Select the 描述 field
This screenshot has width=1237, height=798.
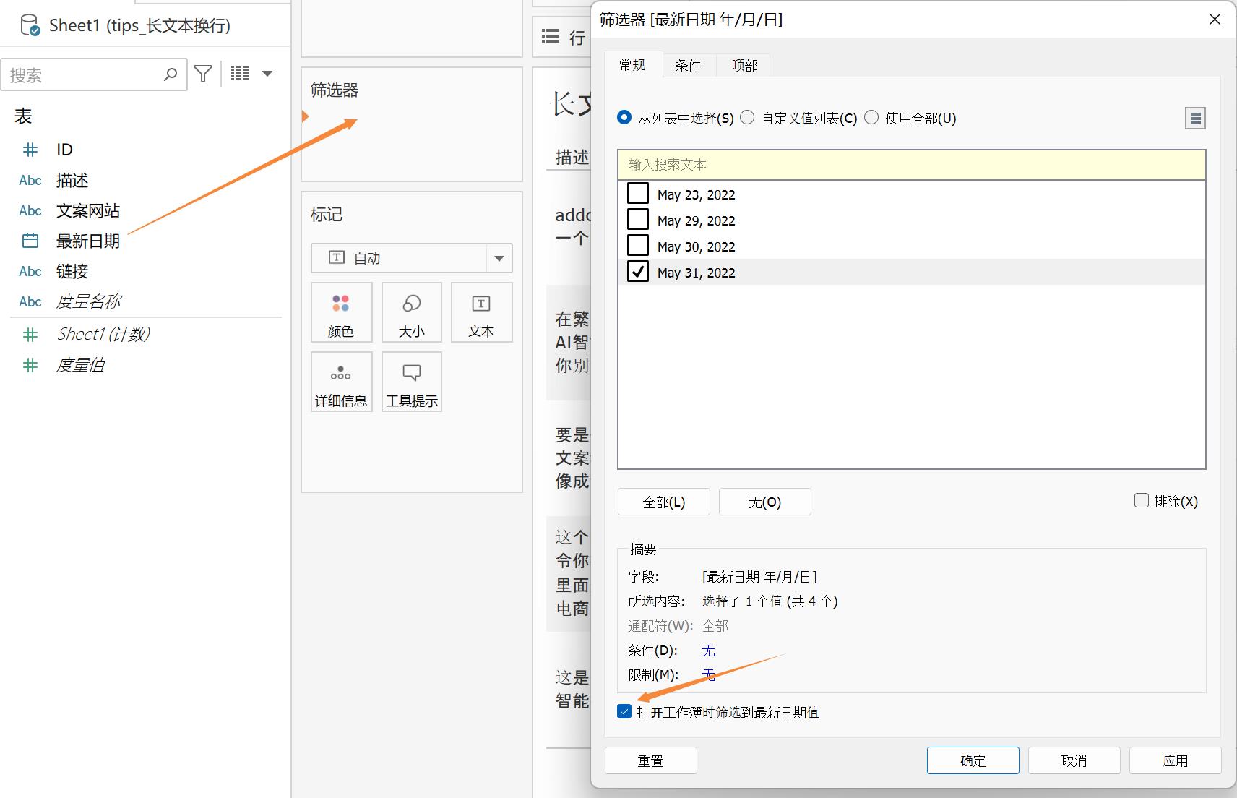point(72,180)
